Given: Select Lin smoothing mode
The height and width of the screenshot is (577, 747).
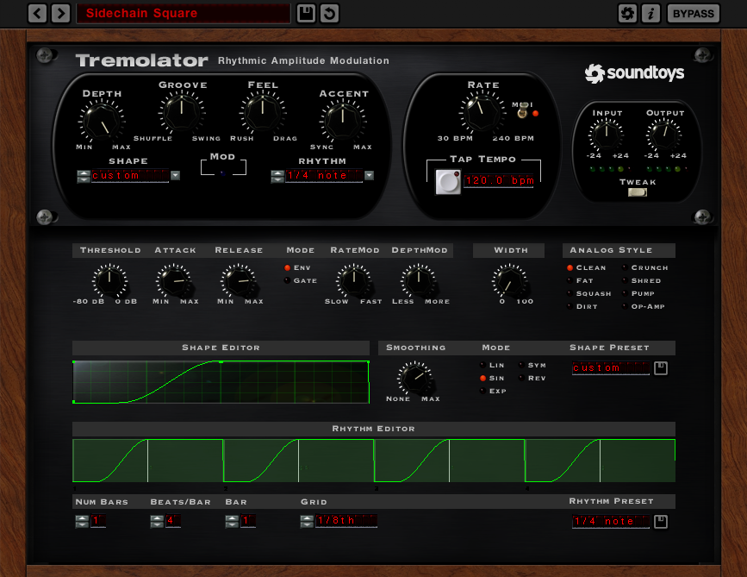Looking at the screenshot, I should click(x=492, y=365).
